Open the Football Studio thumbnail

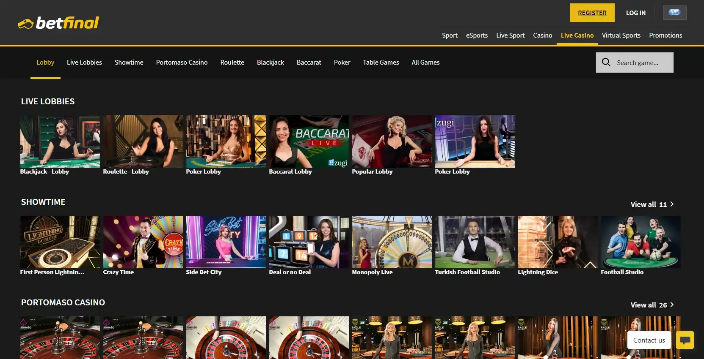click(x=641, y=242)
